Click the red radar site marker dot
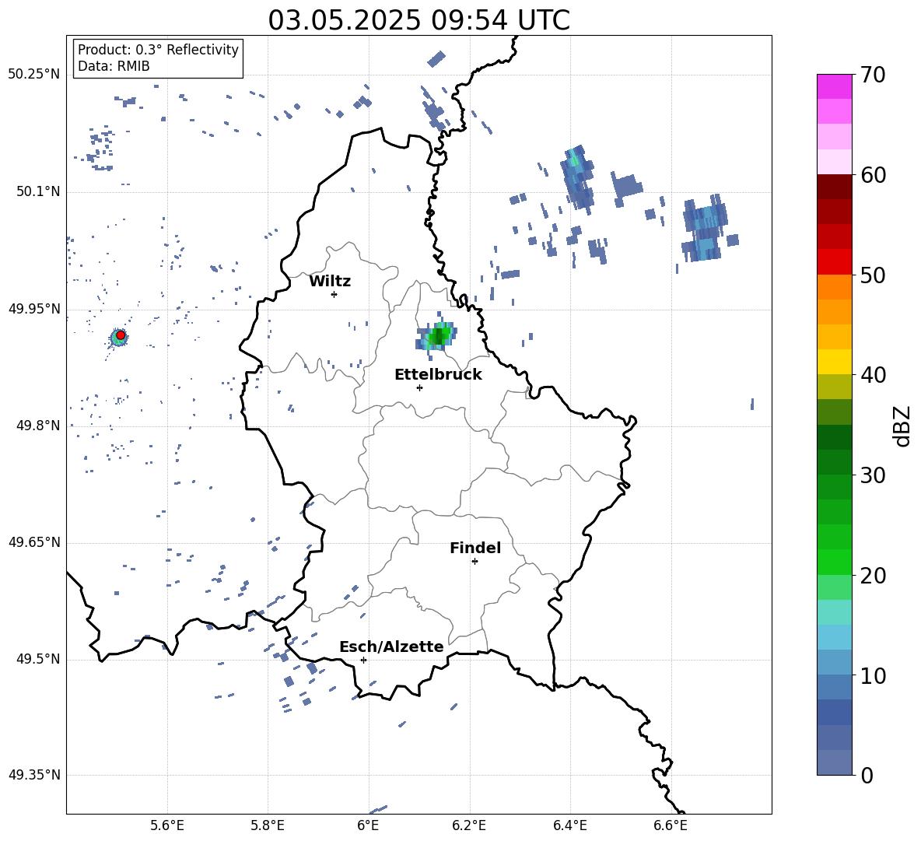This screenshot has height=841, width=921. (121, 335)
